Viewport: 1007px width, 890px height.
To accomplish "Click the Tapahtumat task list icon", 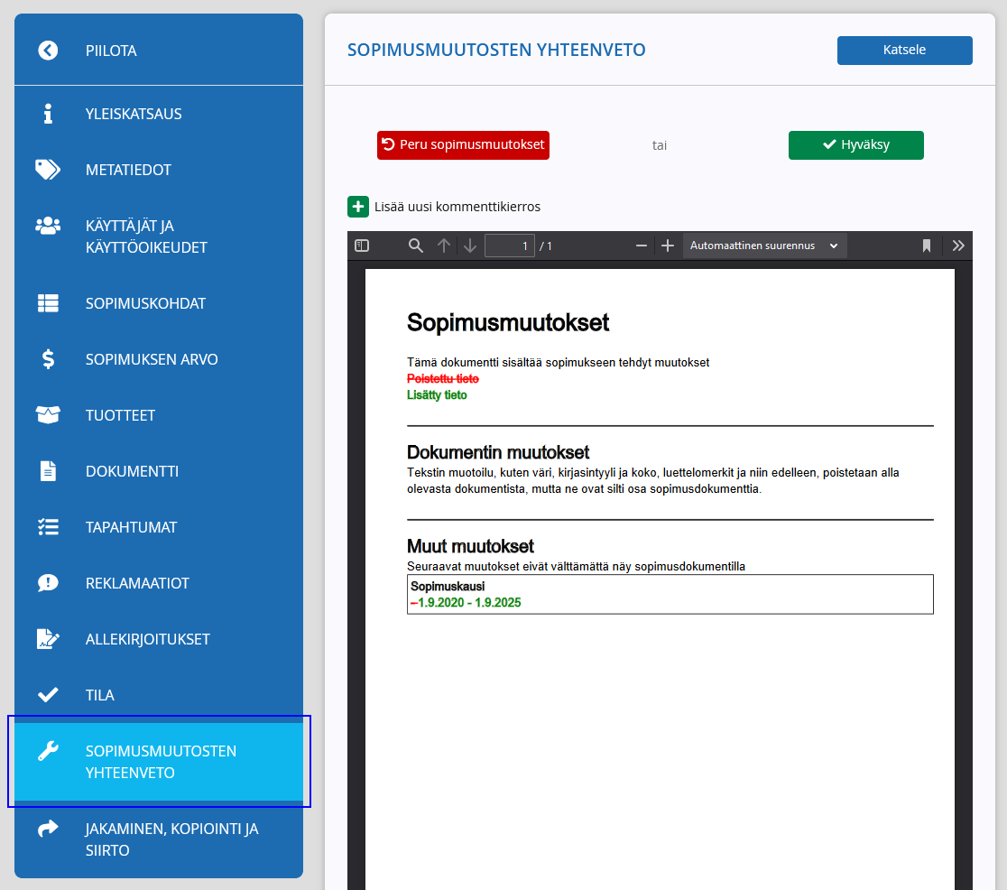I will [48, 527].
